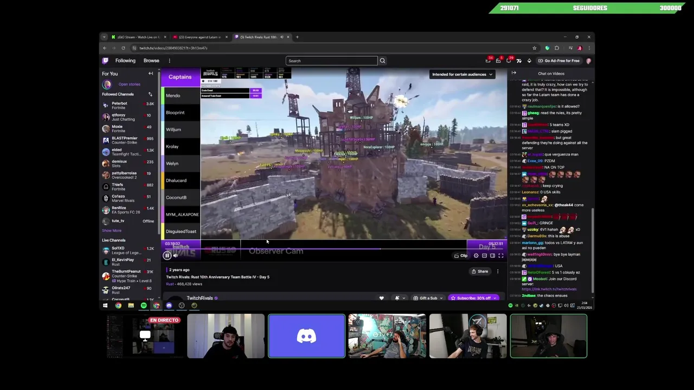
Task: Collapse the For You sidebar
Action: 151,73
